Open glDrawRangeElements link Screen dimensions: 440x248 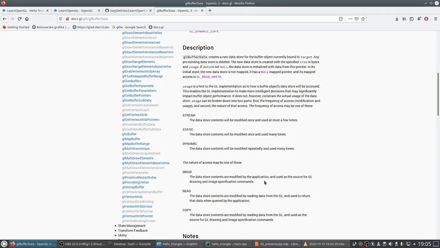point(139,62)
